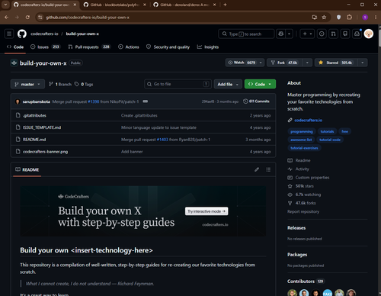Expand the Fork dropdown arrow
Screen dimensions: 381x296
coord(307,63)
